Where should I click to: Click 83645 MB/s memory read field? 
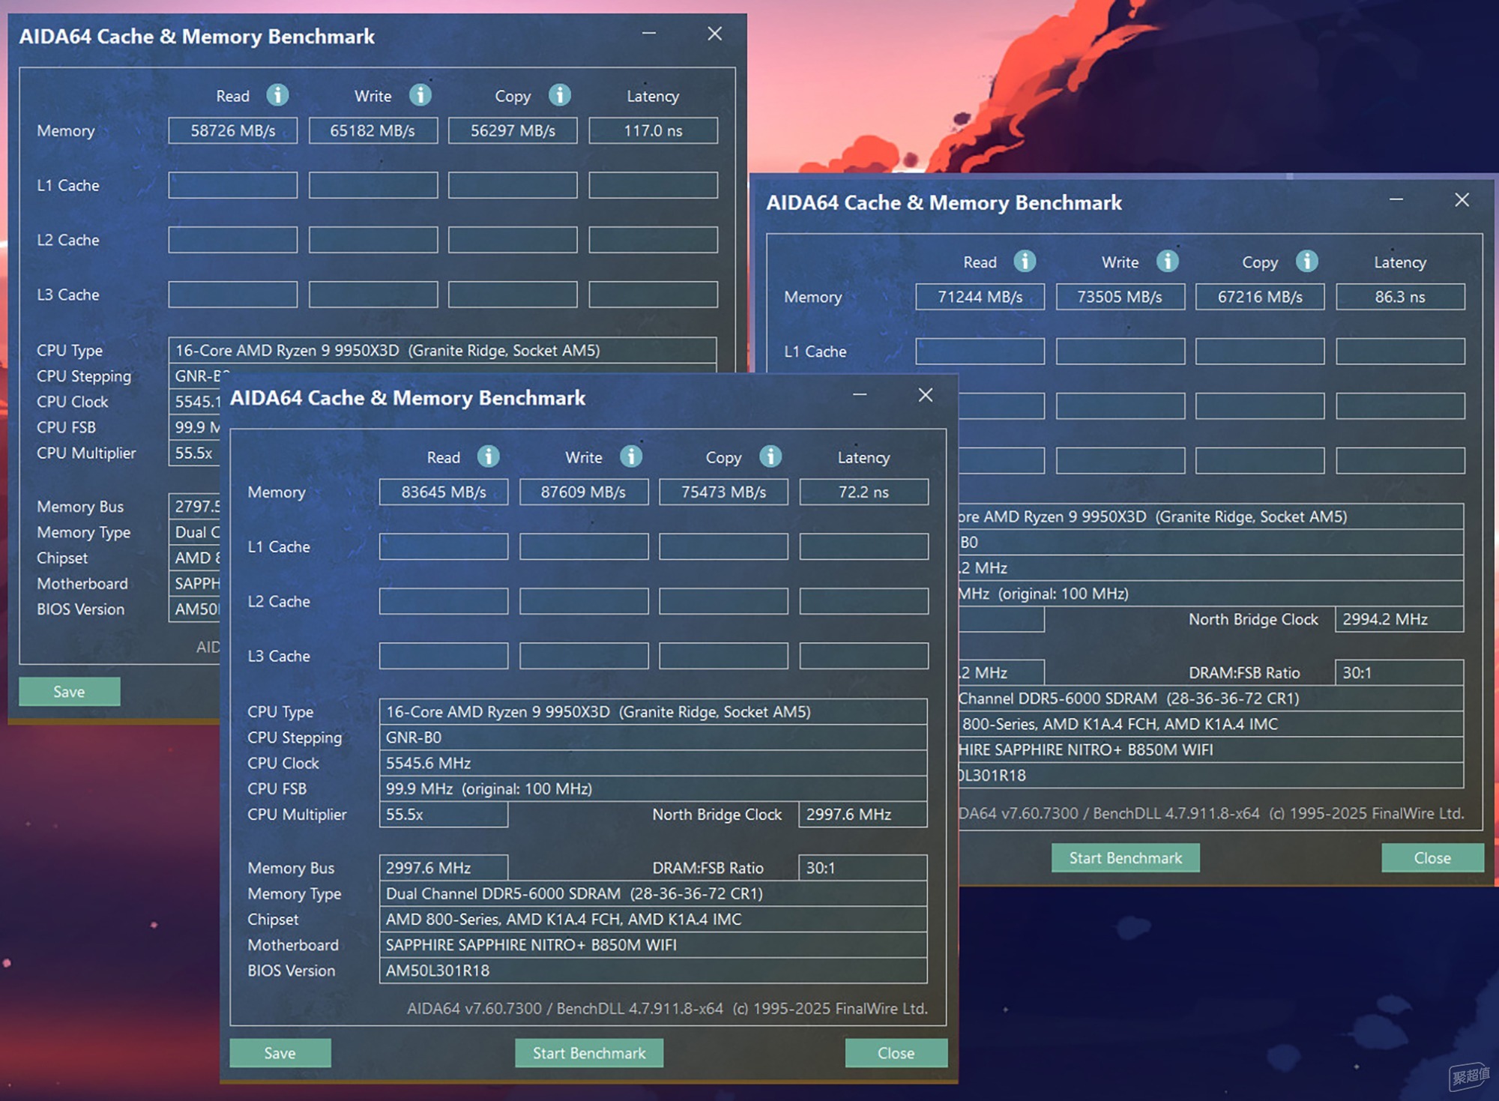tap(443, 492)
